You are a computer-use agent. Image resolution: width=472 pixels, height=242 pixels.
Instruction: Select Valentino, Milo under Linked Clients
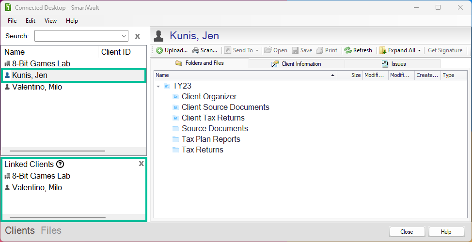[x=74, y=188]
